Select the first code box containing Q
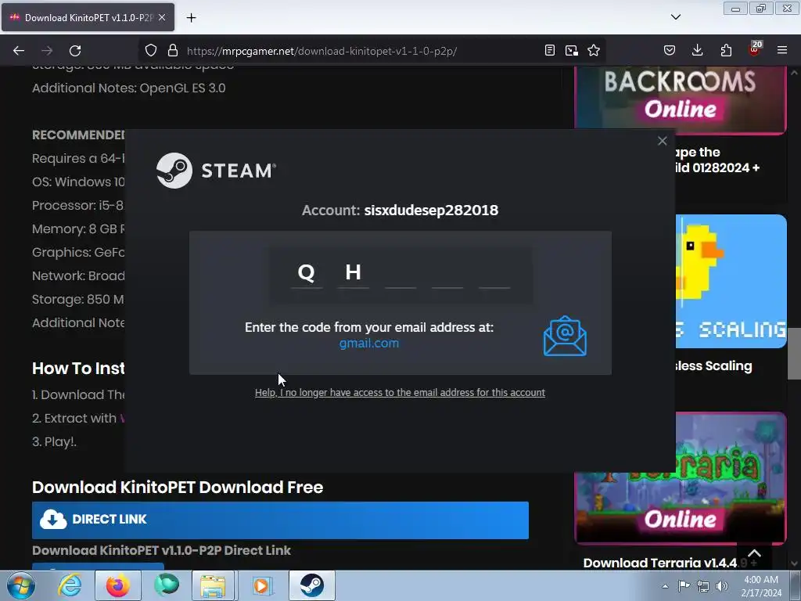The height and width of the screenshot is (601, 801). [307, 273]
